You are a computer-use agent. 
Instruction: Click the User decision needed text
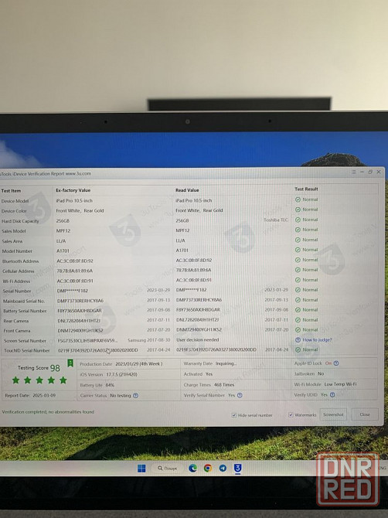pyautogui.click(x=197, y=339)
